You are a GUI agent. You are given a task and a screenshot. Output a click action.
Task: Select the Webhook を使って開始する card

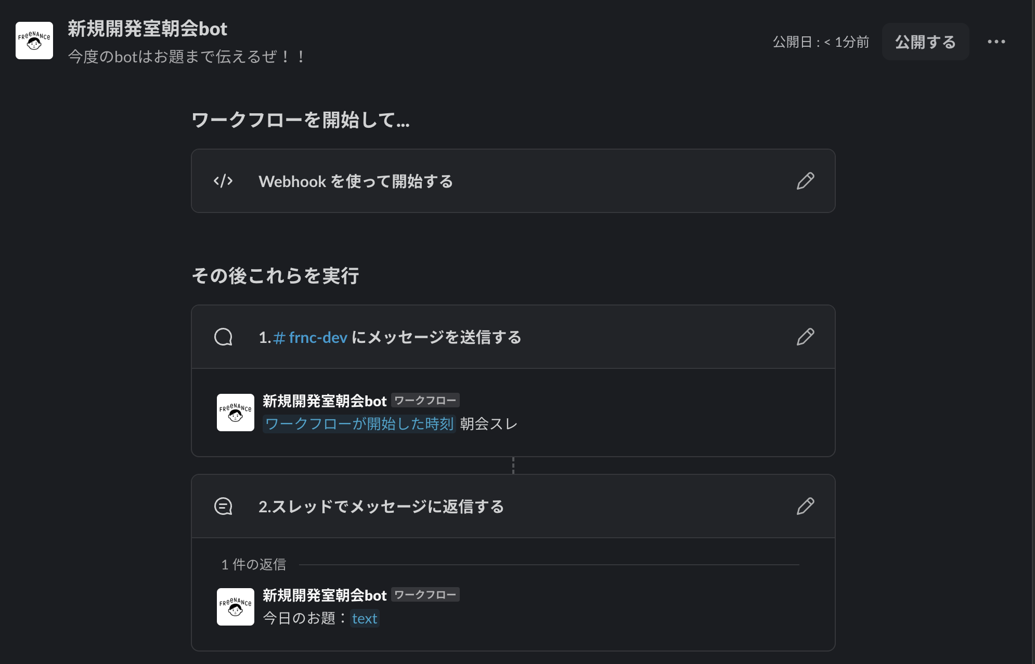514,181
